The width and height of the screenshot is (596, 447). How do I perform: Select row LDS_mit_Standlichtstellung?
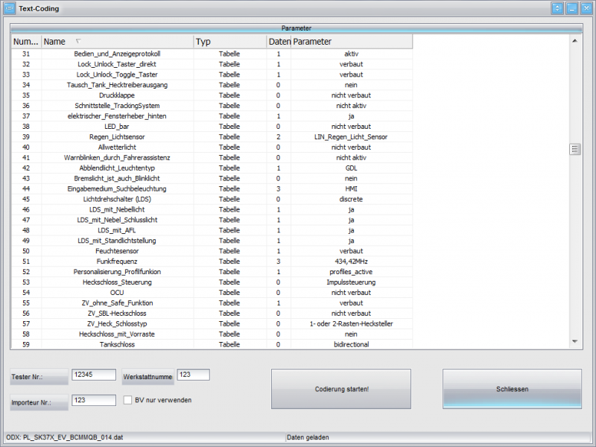[212, 241]
